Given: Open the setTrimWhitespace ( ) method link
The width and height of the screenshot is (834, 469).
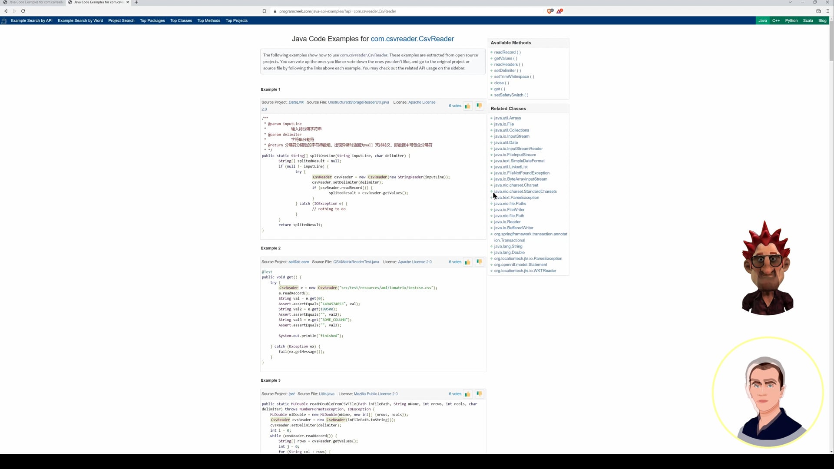Looking at the screenshot, I should 514,77.
